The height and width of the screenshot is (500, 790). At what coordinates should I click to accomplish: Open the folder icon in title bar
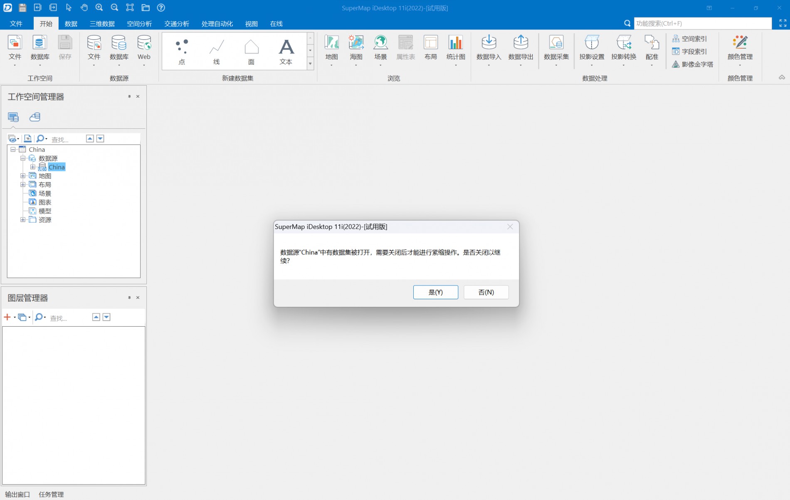pos(146,7)
